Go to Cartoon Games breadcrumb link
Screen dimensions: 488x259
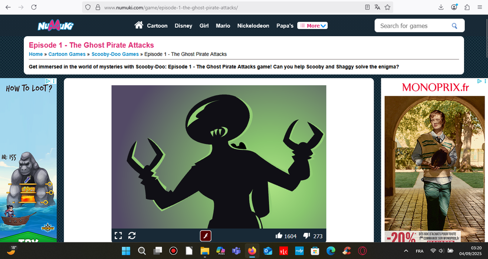coord(67,54)
